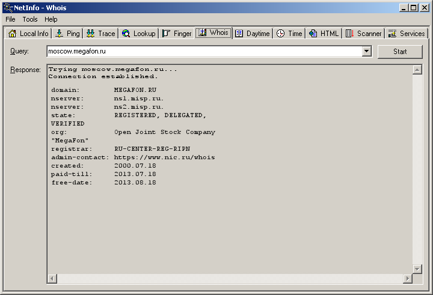Click the Ping tab arrow icon

click(59, 34)
